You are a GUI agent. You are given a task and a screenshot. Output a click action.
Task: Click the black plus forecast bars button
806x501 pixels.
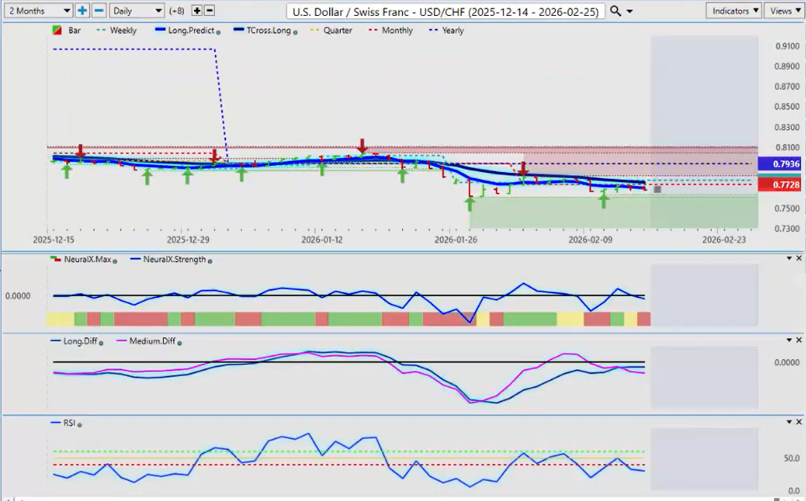(x=197, y=11)
